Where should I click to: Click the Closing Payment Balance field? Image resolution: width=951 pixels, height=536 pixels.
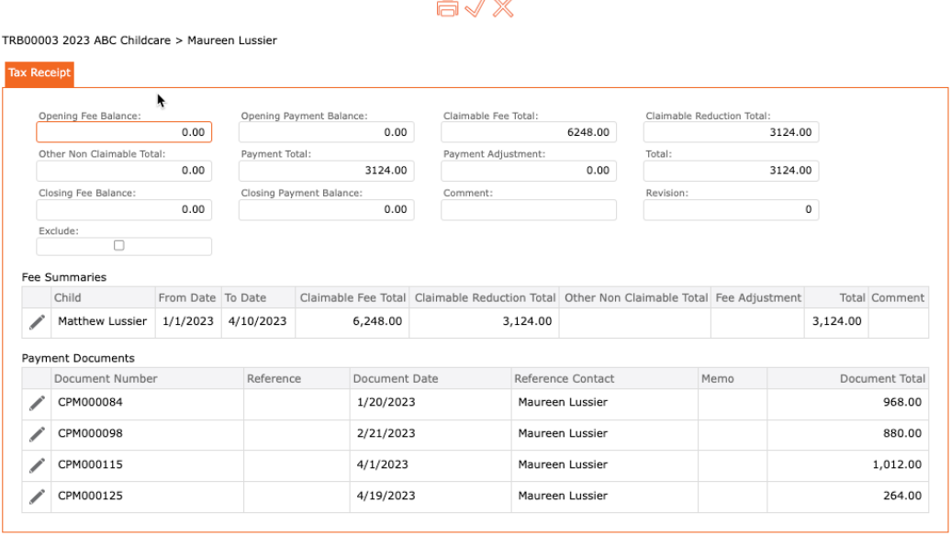(326, 209)
